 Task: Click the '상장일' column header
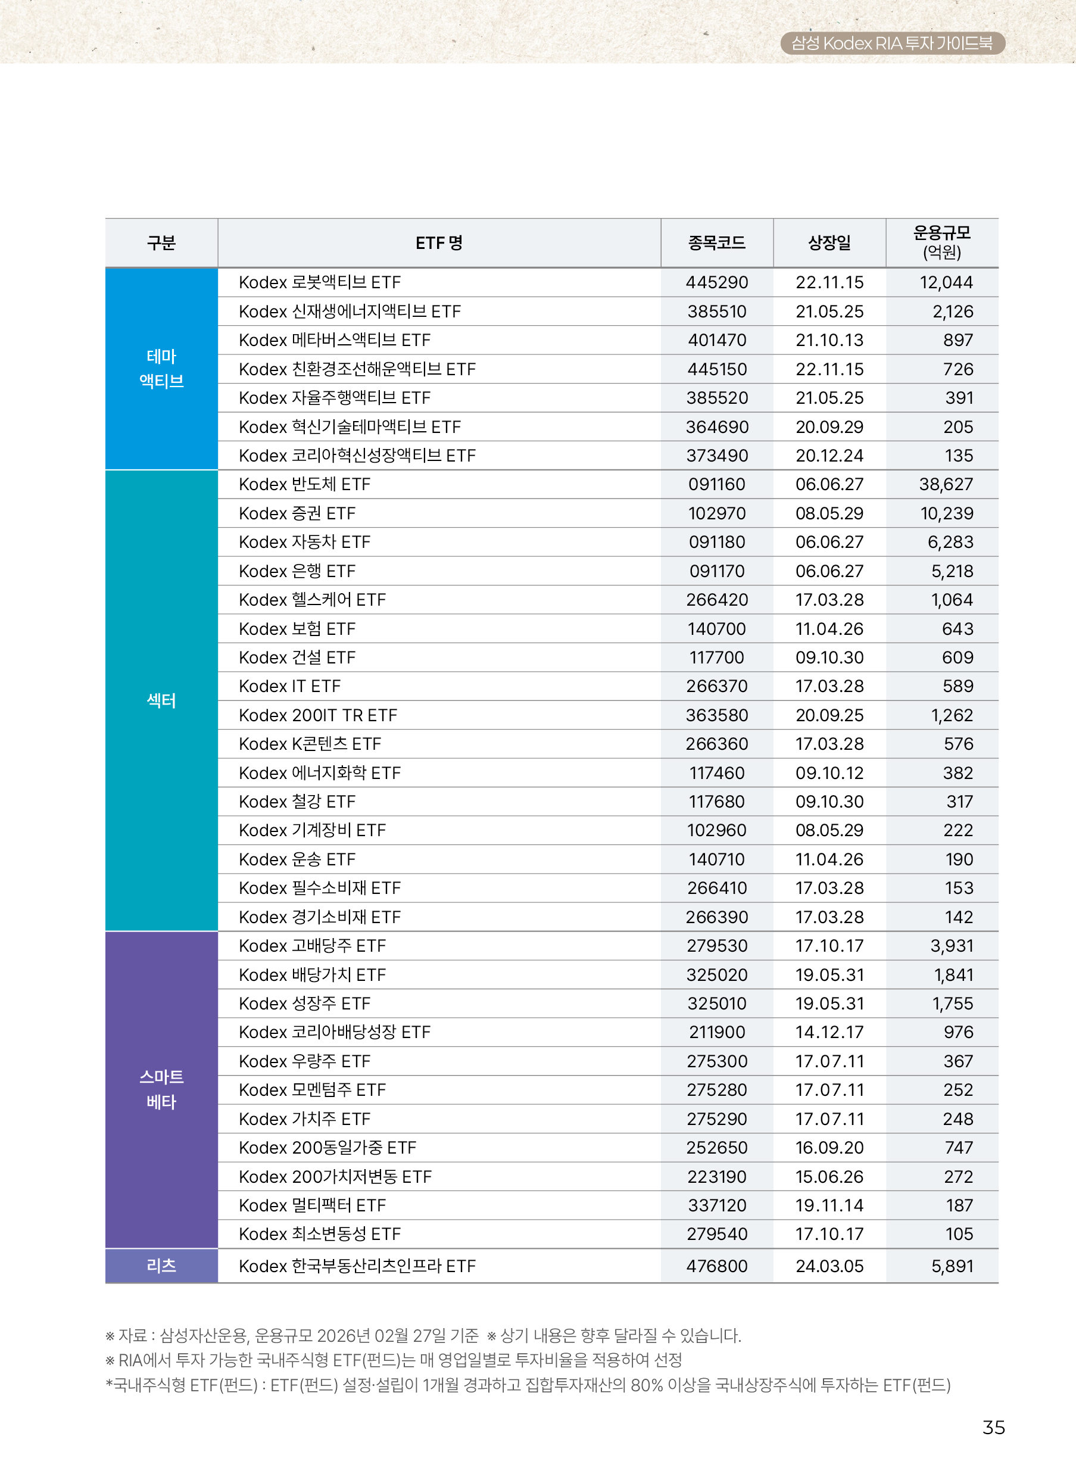(829, 243)
